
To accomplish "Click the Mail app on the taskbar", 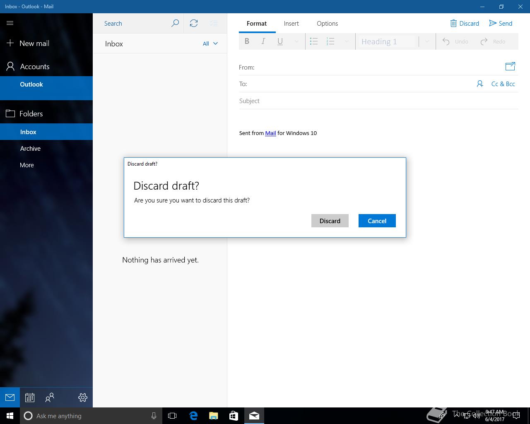I will (x=254, y=416).
